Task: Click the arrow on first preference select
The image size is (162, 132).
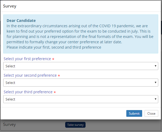Action: 156,66
